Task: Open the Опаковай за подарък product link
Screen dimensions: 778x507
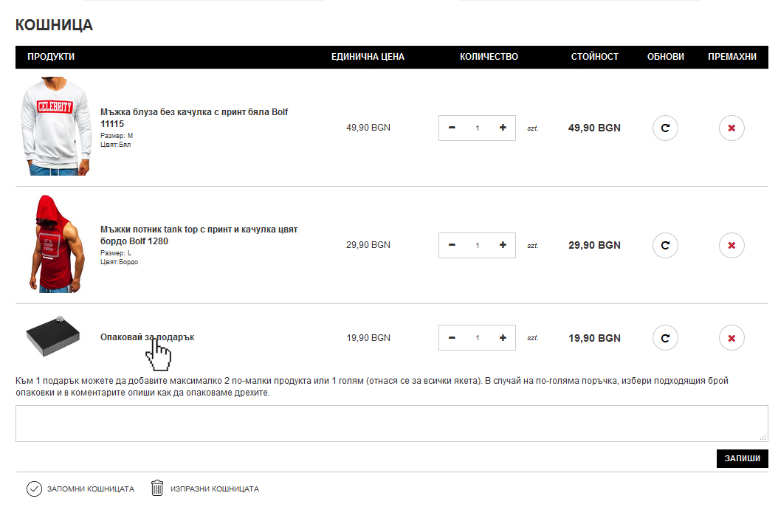Action: pos(147,337)
